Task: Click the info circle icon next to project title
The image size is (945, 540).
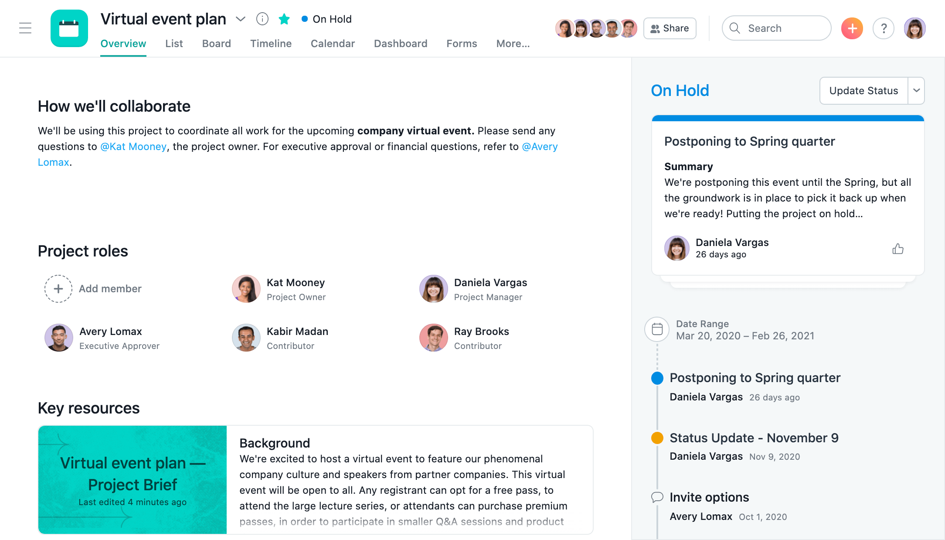Action: pos(262,19)
